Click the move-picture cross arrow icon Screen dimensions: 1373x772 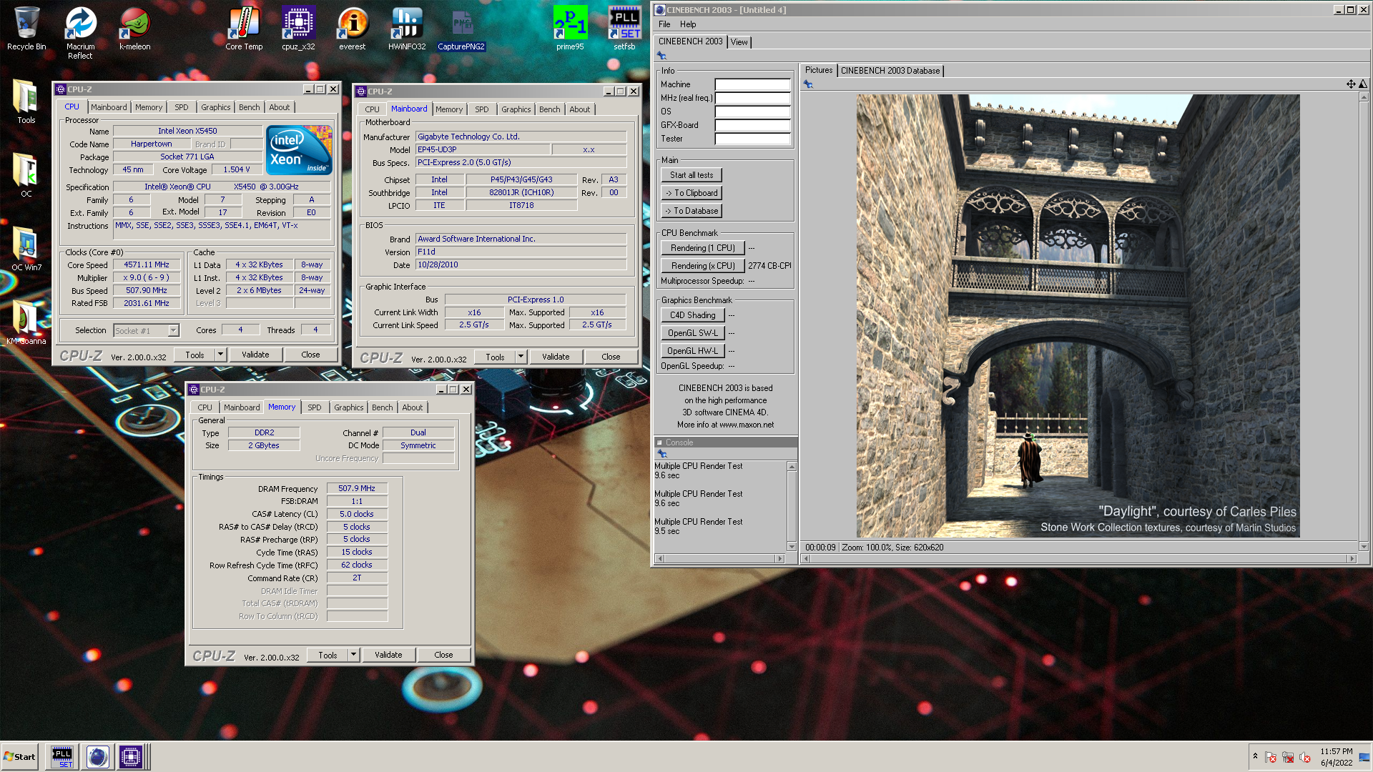click(1351, 84)
